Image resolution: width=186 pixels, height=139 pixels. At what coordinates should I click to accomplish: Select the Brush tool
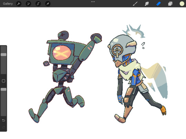(x=135, y=4)
